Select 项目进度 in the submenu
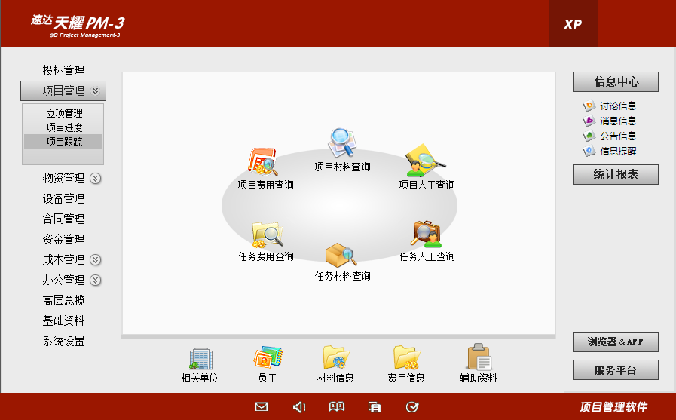676x420 pixels. coord(64,127)
